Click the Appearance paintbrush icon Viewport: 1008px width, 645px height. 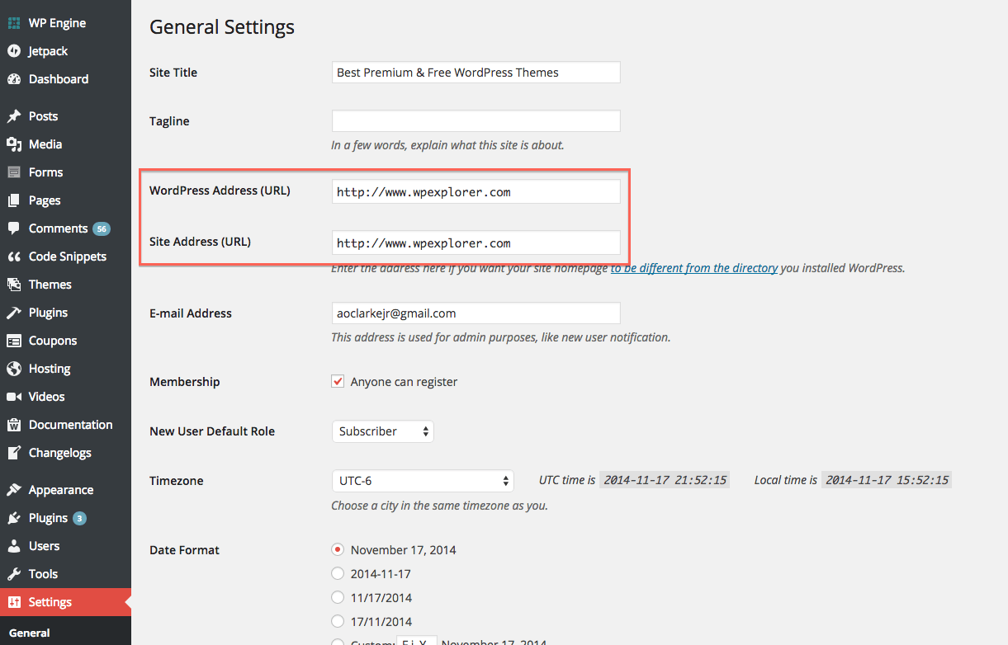pyautogui.click(x=14, y=490)
